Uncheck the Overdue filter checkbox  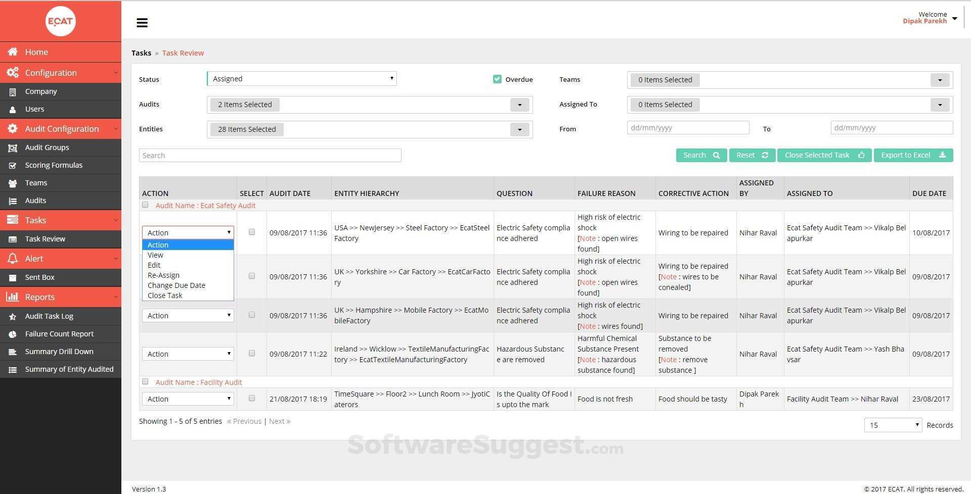pyautogui.click(x=497, y=79)
